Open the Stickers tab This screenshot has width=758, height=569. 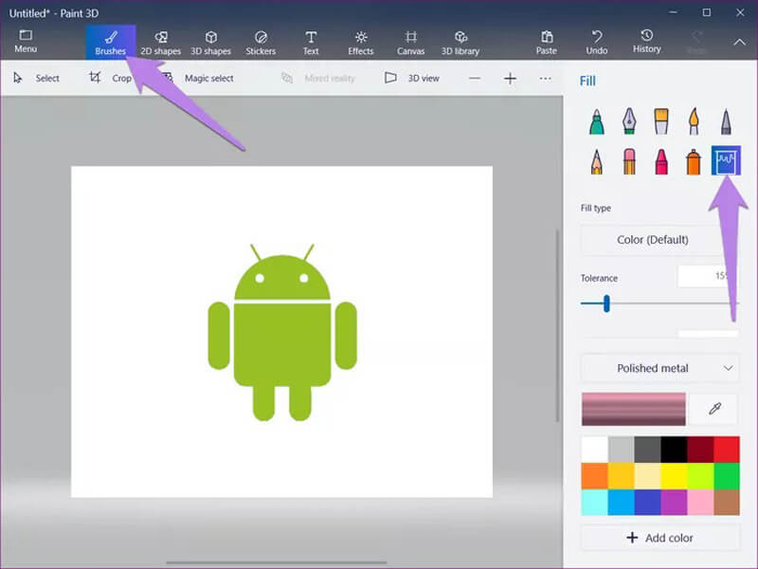click(261, 43)
